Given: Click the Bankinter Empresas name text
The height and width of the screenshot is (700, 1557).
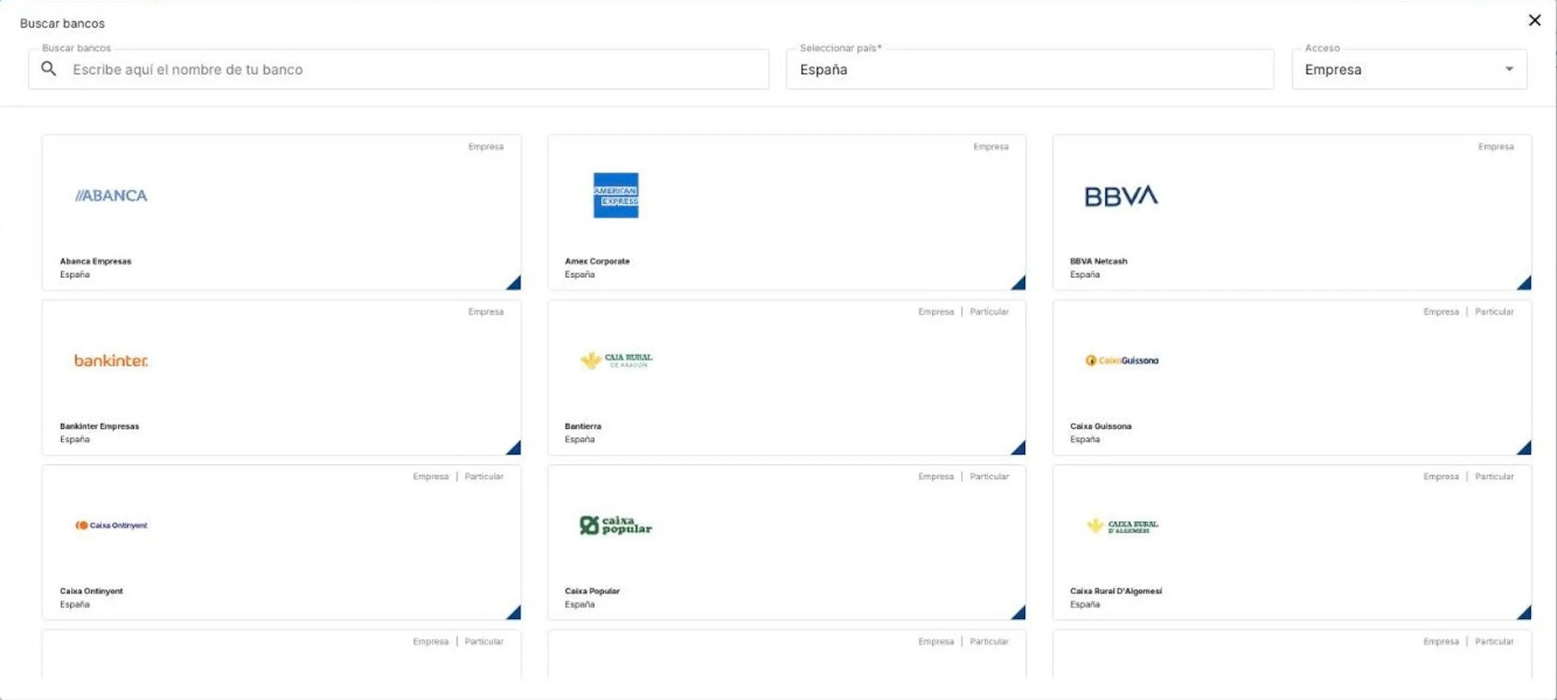Looking at the screenshot, I should [99, 426].
